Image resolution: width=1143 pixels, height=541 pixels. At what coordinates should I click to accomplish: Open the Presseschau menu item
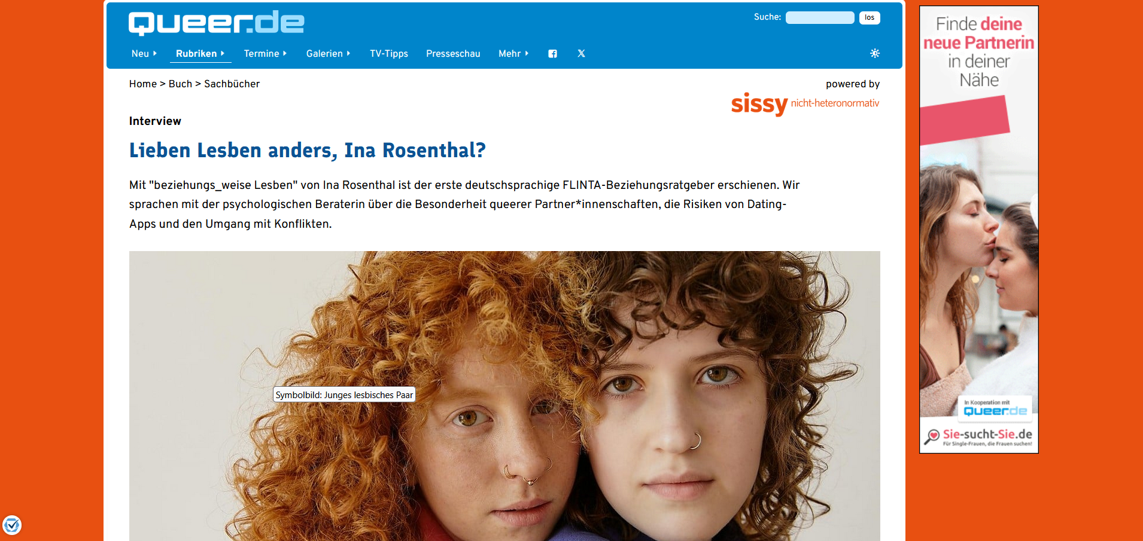point(453,54)
